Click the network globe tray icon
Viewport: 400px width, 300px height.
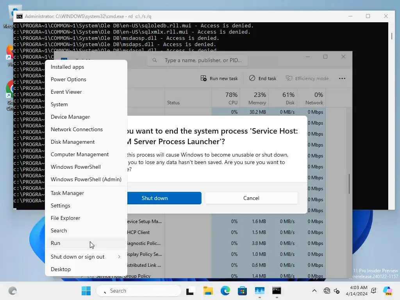click(x=327, y=291)
